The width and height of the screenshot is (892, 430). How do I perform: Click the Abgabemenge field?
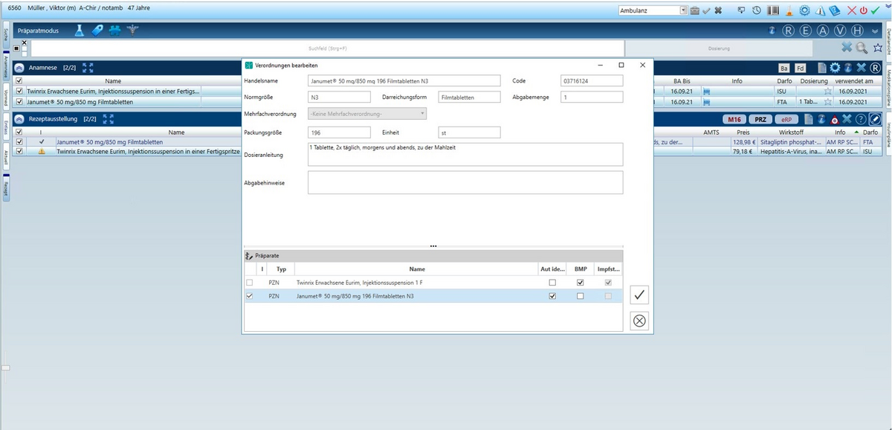[592, 97]
